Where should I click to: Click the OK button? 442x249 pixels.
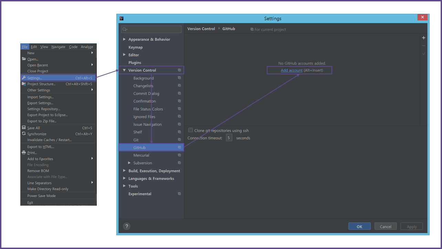tap(359, 226)
